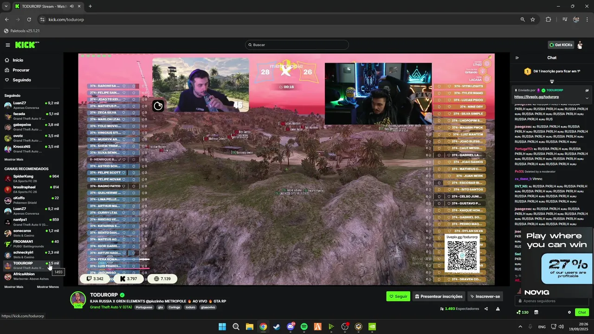Mute the TODURORP Stream tab audio
Viewport: 594px width, 334px height.
72,6
